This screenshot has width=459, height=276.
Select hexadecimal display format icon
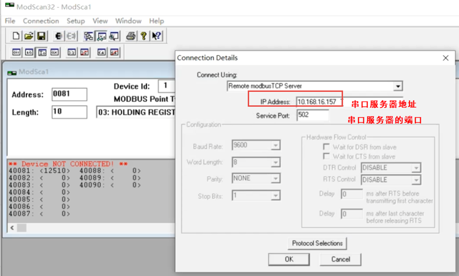pyautogui.click(x=55, y=52)
